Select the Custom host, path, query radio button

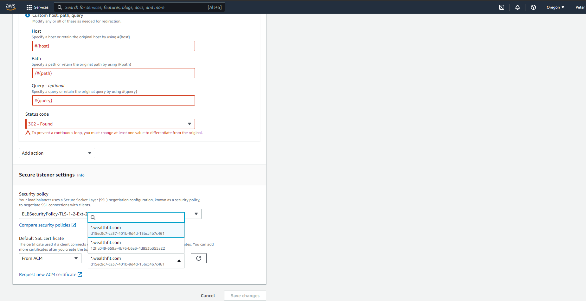(28, 15)
